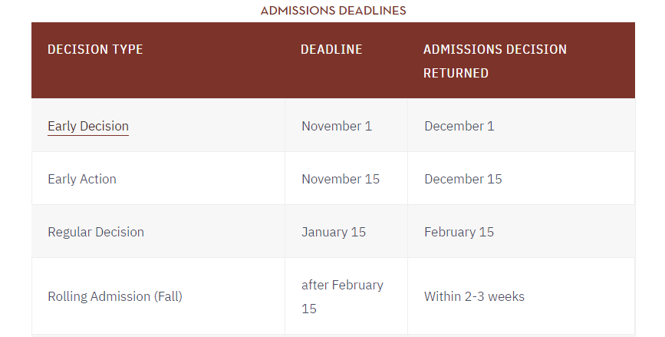
Task: Click the January 15 deadline cell
Action: (x=334, y=232)
